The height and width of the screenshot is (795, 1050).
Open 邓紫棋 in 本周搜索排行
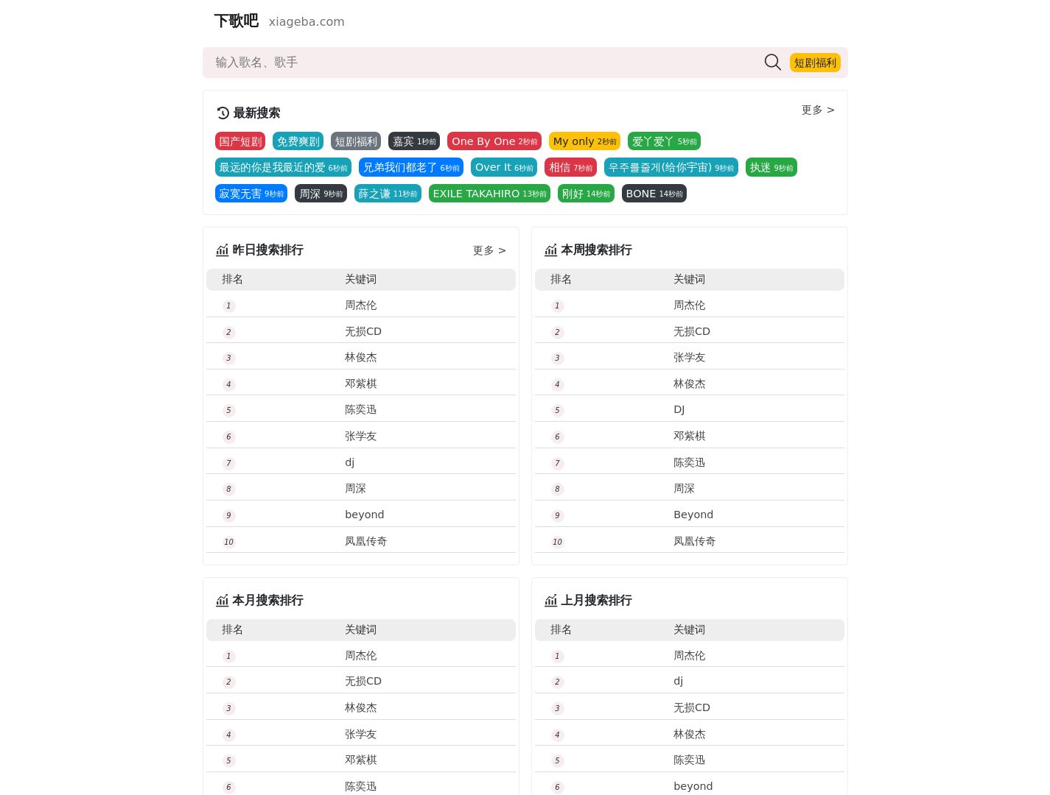689,436
